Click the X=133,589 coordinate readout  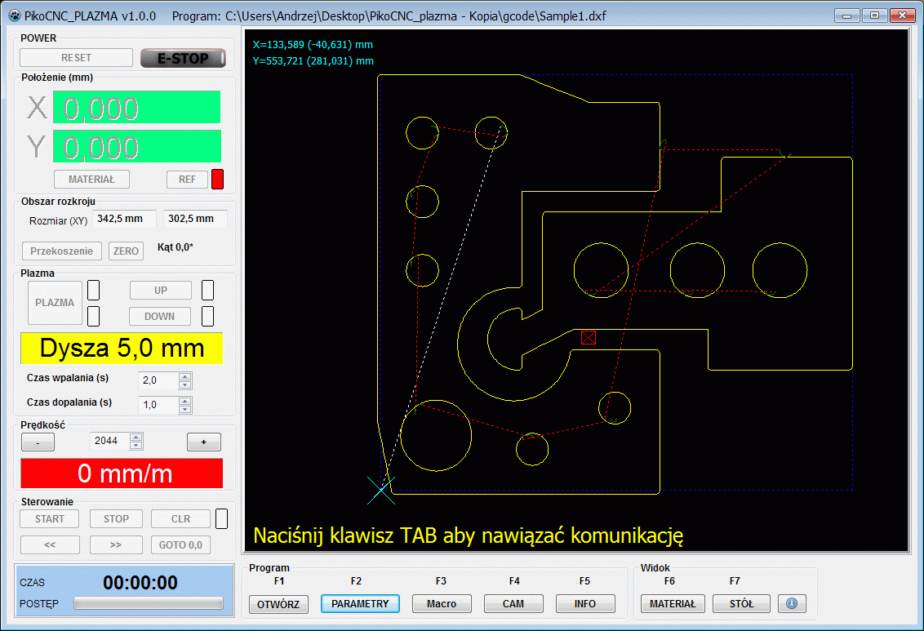click(x=313, y=45)
